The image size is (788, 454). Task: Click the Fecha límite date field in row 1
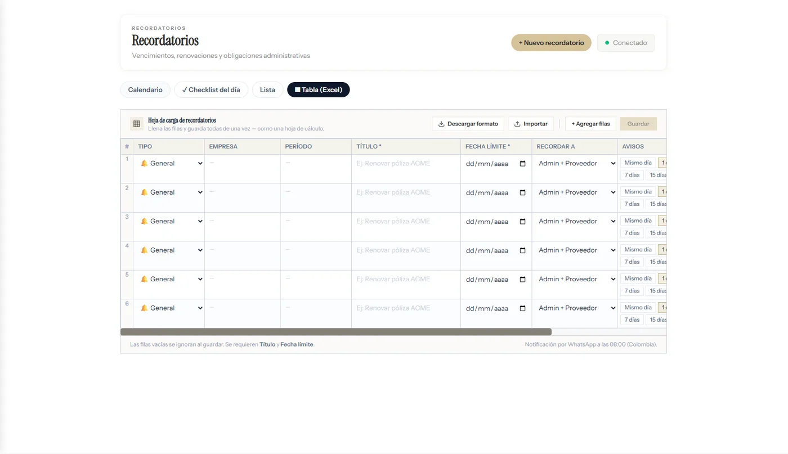point(496,164)
